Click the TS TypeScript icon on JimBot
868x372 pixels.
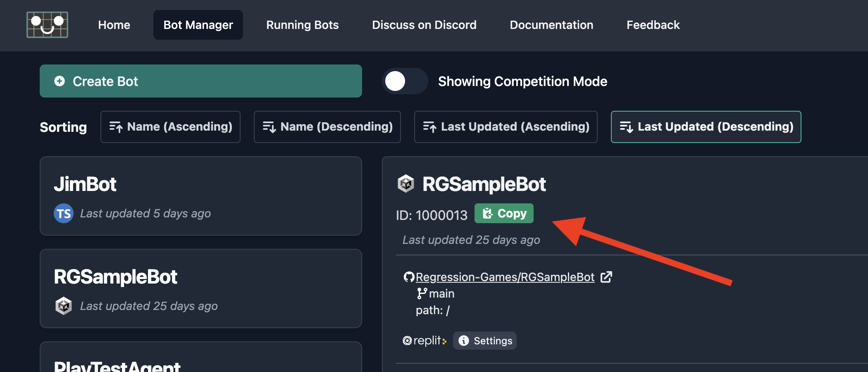(x=64, y=213)
